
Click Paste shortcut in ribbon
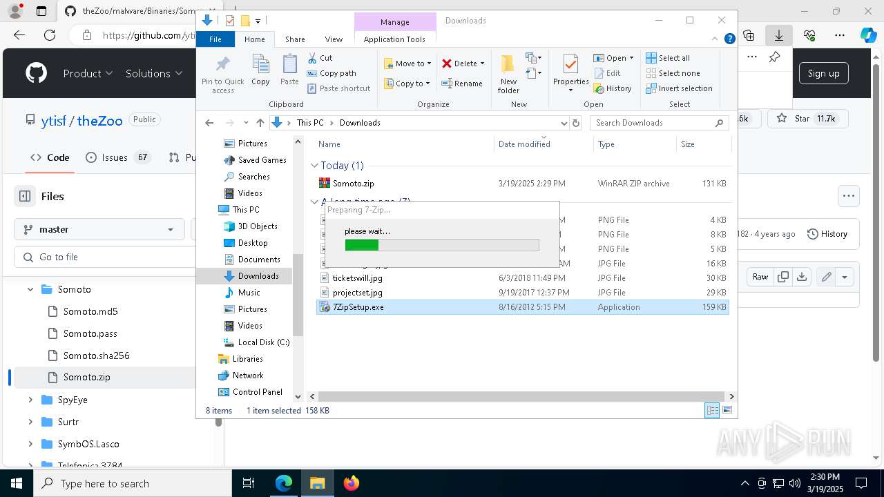click(338, 88)
